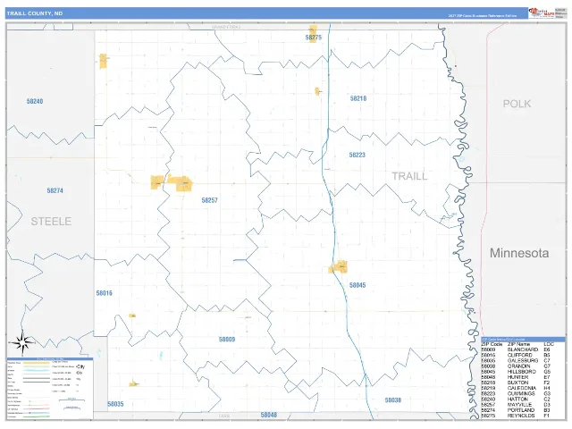The width and height of the screenshot is (572, 429).
Task: Click the Hillsboro city area on map
Action: point(338,267)
